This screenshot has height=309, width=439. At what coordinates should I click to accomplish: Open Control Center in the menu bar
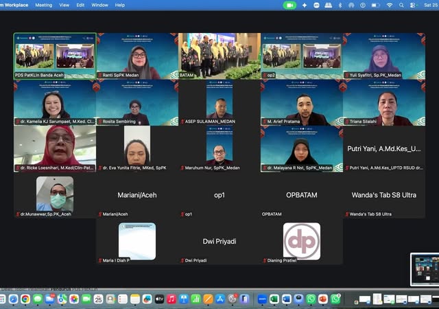click(413, 5)
